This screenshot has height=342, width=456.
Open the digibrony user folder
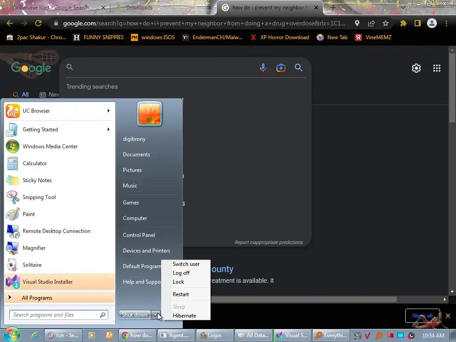(x=134, y=139)
